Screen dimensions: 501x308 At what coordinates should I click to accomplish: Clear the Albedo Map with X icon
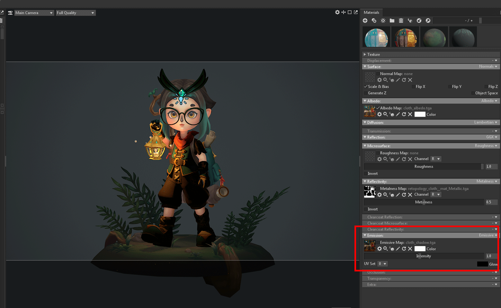(x=410, y=115)
